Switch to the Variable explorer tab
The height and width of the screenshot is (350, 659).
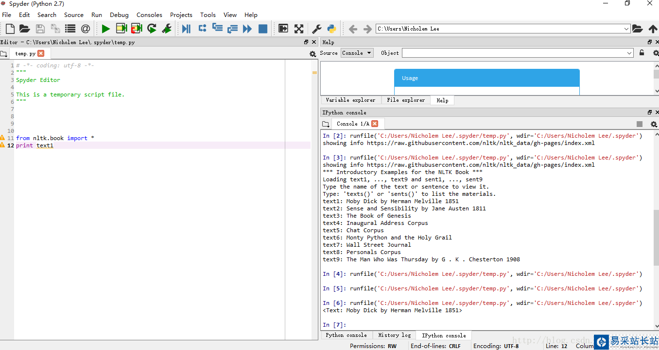point(350,100)
